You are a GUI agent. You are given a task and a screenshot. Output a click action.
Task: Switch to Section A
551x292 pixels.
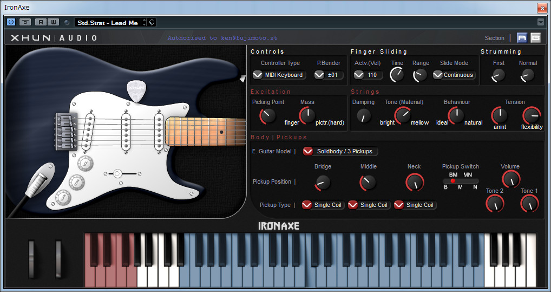522,37
